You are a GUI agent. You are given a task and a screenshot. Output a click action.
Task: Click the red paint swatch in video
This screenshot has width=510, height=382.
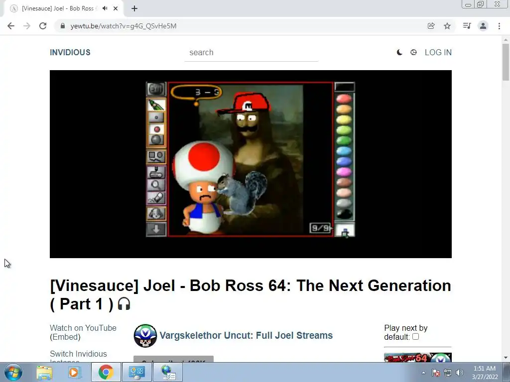(344, 99)
